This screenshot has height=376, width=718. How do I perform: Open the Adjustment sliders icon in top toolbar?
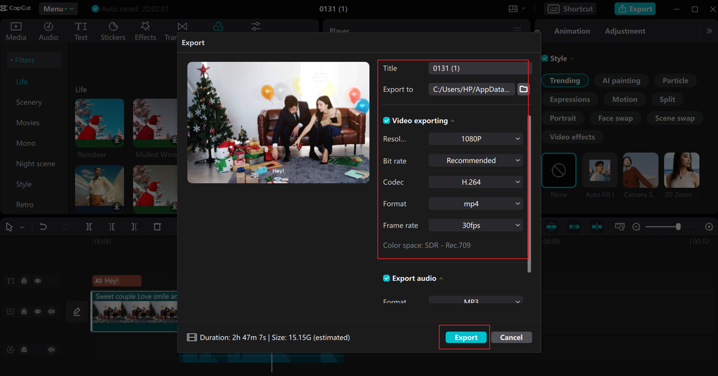(256, 27)
